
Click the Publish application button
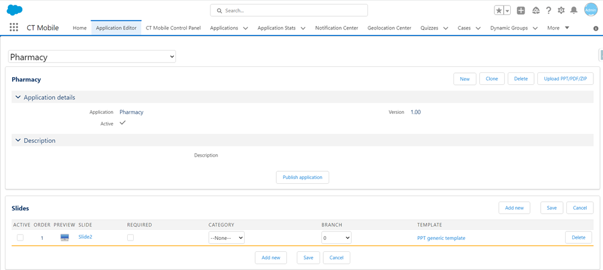coord(302,177)
